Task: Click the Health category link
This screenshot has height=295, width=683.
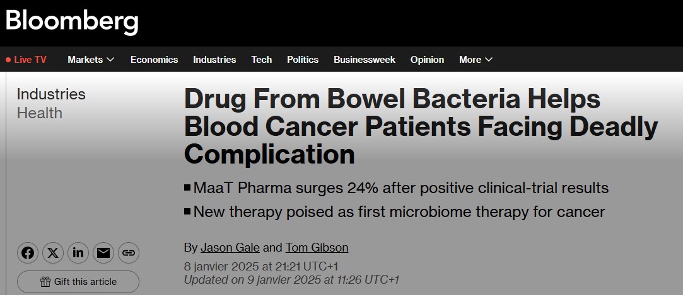Action: click(x=39, y=113)
